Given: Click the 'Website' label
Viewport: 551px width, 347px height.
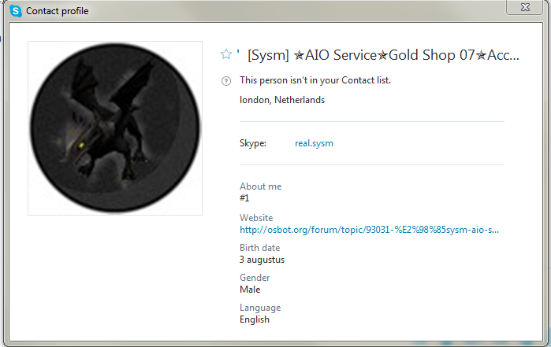Looking at the screenshot, I should (x=256, y=218).
